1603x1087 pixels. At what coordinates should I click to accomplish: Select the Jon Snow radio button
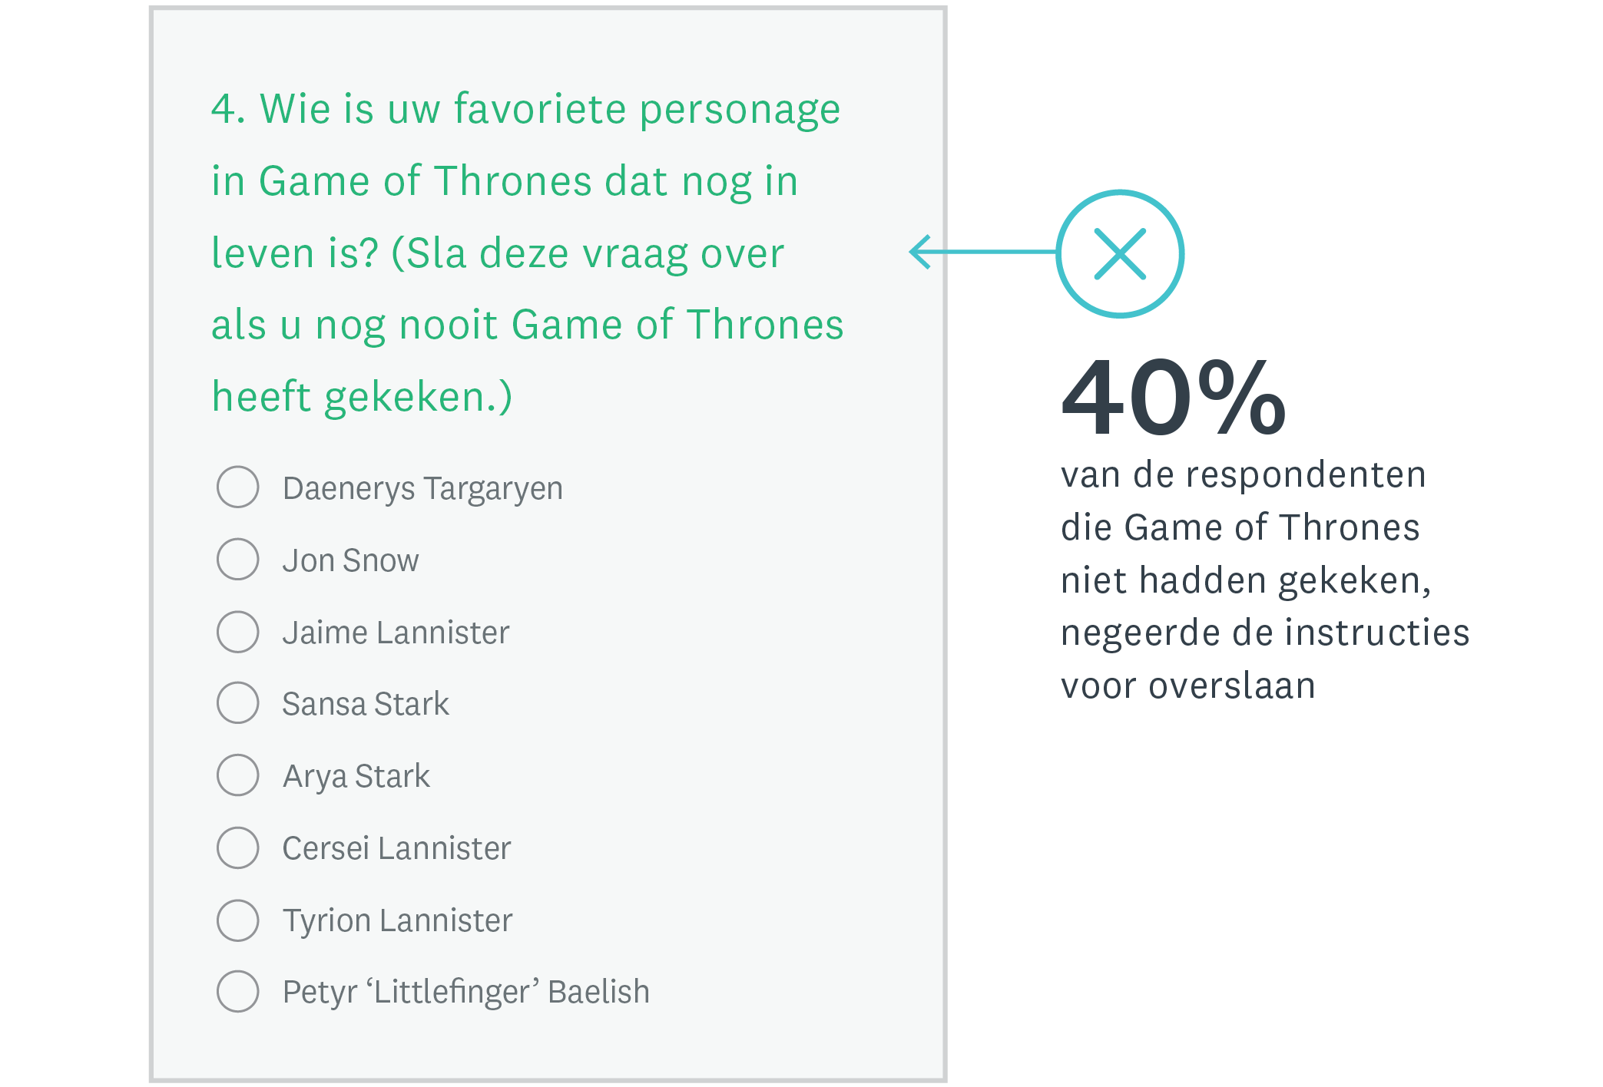coord(238,559)
